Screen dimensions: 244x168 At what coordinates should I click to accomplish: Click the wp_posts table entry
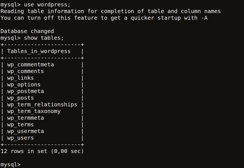coord(20,98)
